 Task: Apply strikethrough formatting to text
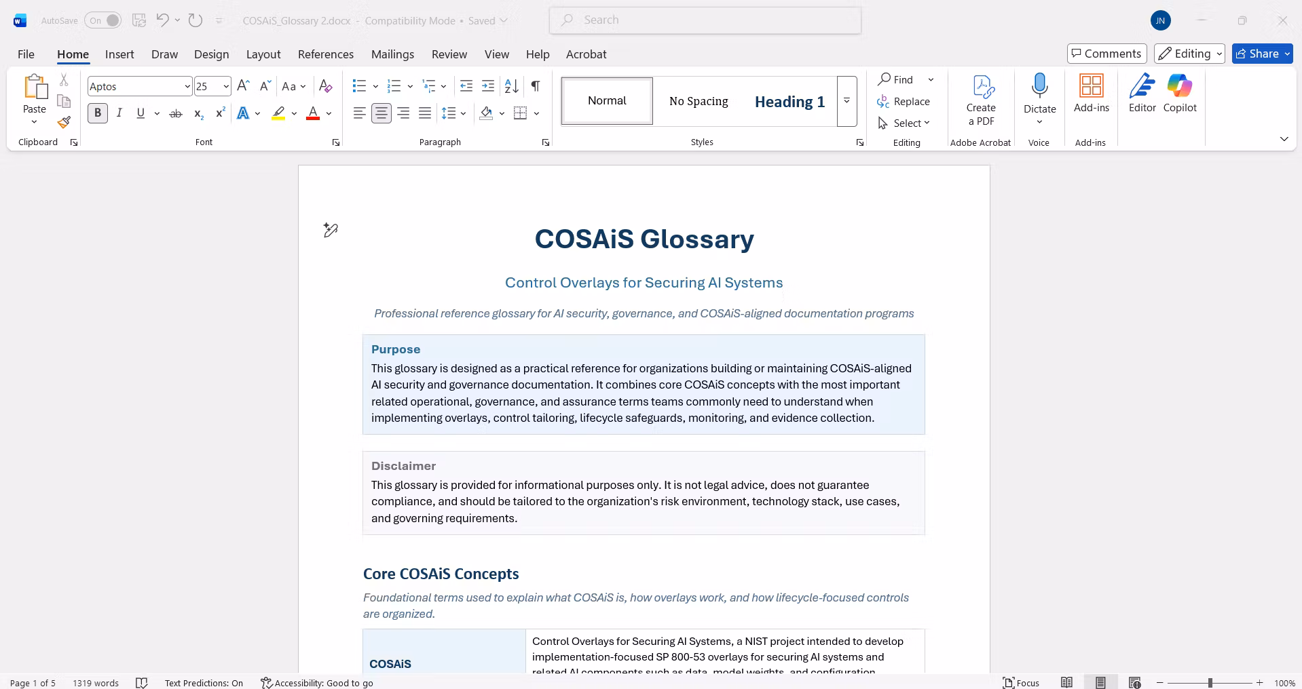[176, 113]
